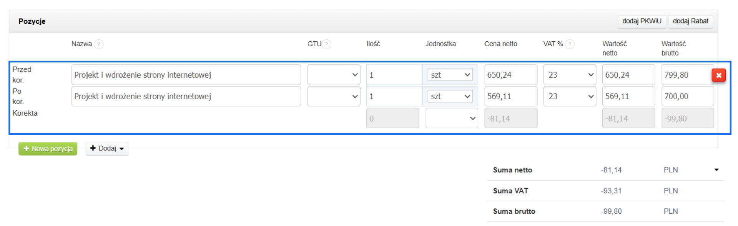Click the Nazwa help question mark icon
This screenshot has width=738, height=226.
[x=99, y=44]
